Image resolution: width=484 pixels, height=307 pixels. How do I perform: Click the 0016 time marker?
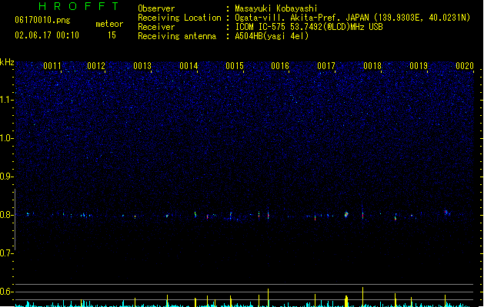point(280,66)
